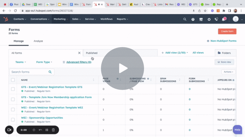Expand the Form Type filter dropdown
245x137 pixels.
[x=44, y=62]
